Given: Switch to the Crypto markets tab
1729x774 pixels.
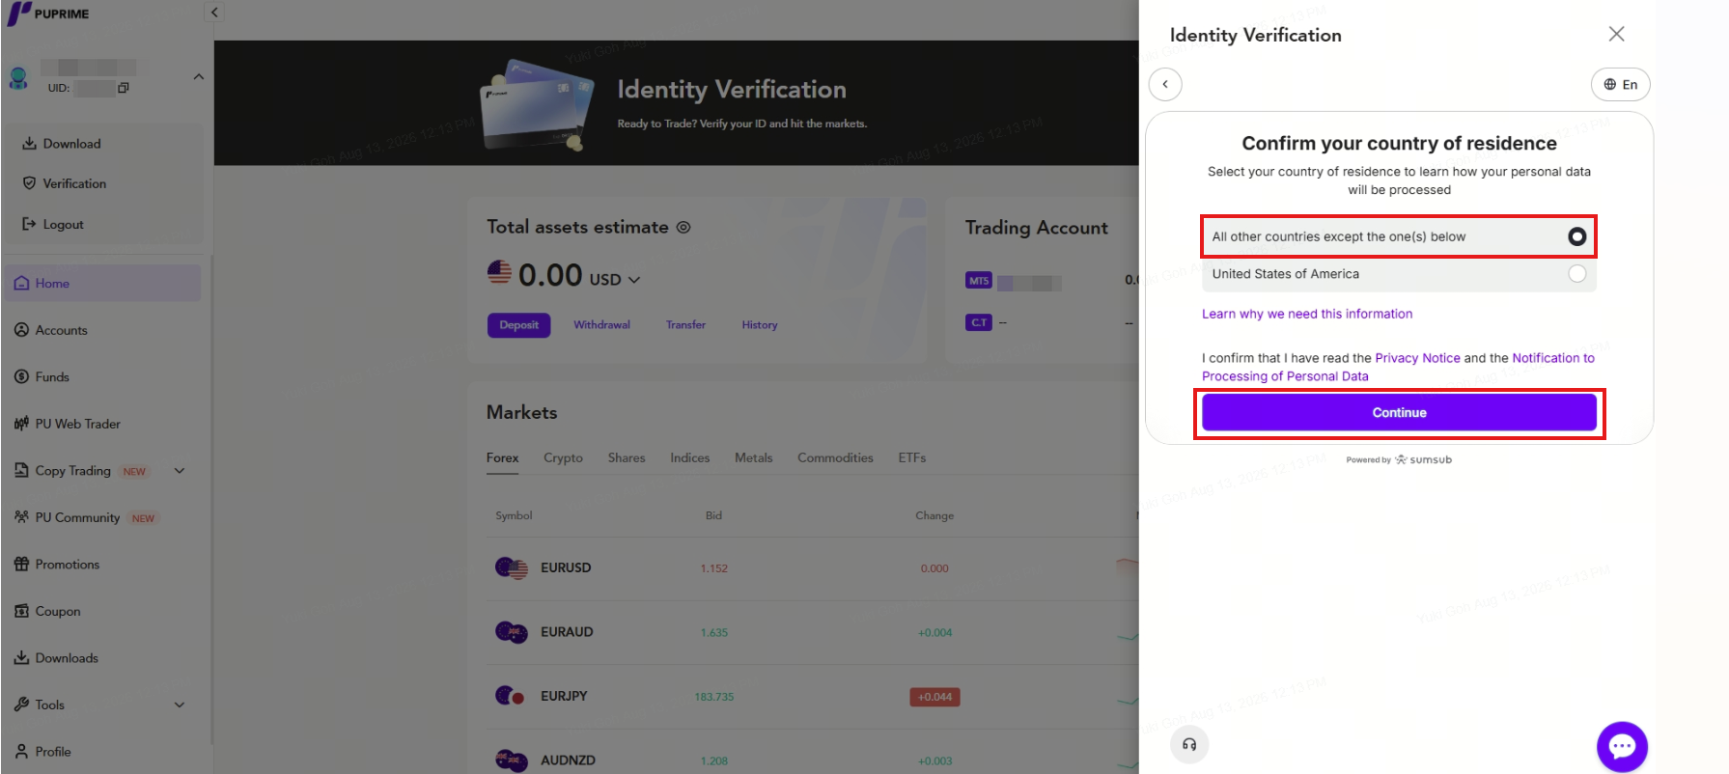Looking at the screenshot, I should [x=563, y=457].
